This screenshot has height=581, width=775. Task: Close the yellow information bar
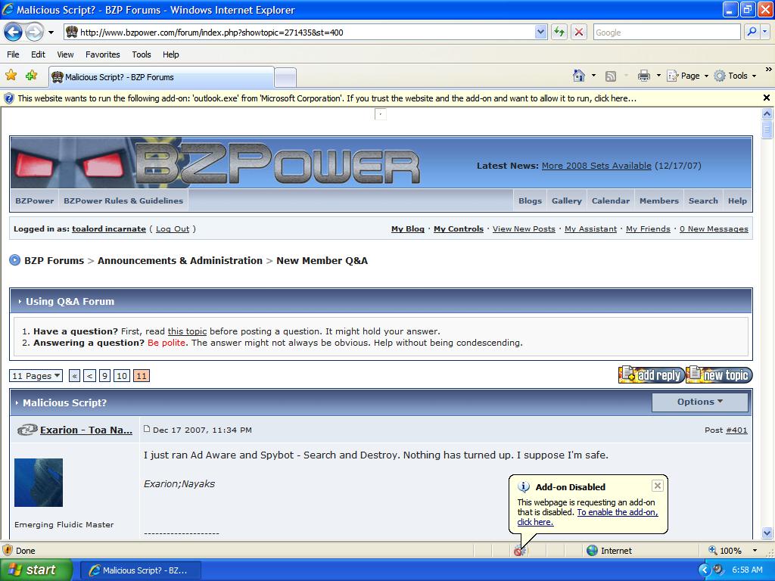pyautogui.click(x=766, y=98)
